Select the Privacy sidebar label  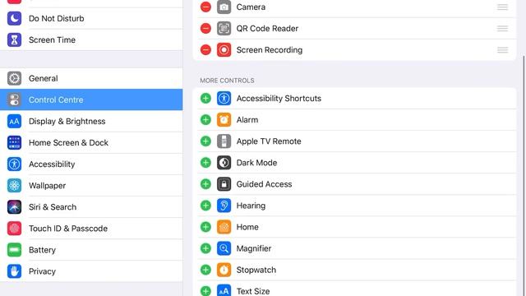(42, 271)
